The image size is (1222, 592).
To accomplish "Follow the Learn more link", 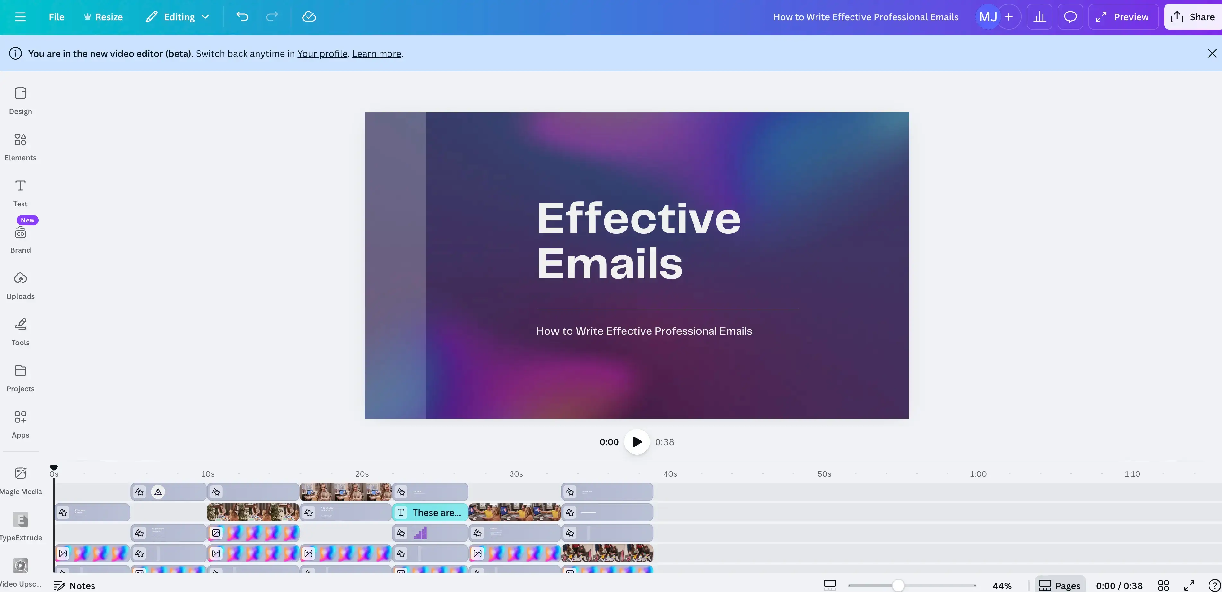I will [x=376, y=54].
